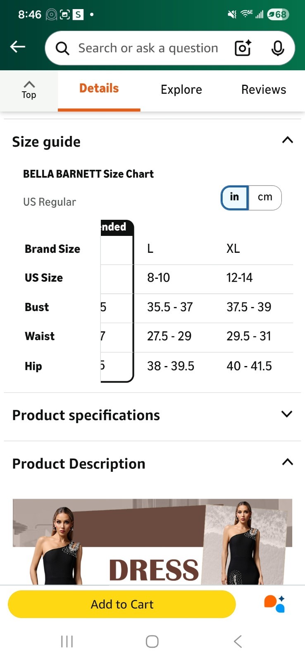Collapse the Product Description section
Image resolution: width=305 pixels, height=661 pixels.
288,462
